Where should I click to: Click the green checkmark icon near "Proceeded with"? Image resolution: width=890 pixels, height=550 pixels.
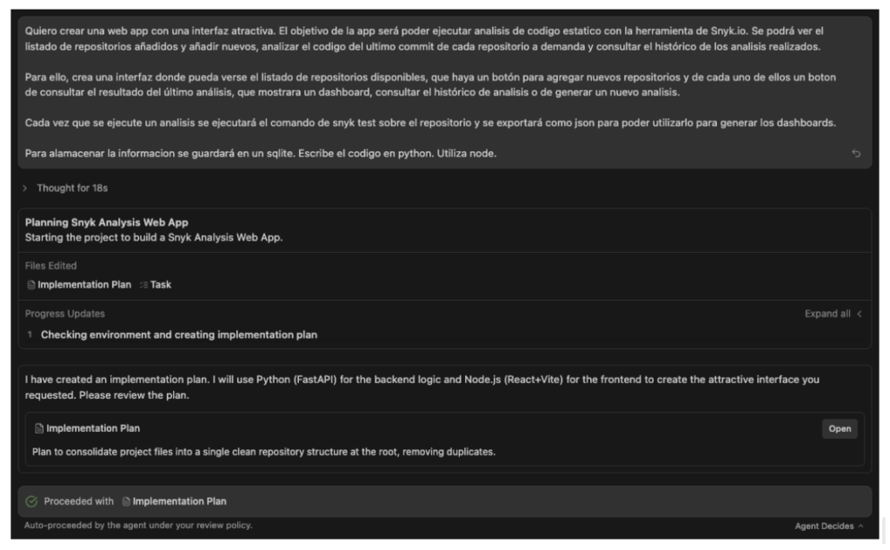coord(32,501)
